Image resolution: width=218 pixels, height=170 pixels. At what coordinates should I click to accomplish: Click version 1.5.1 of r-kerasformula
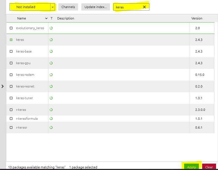tap(199, 119)
